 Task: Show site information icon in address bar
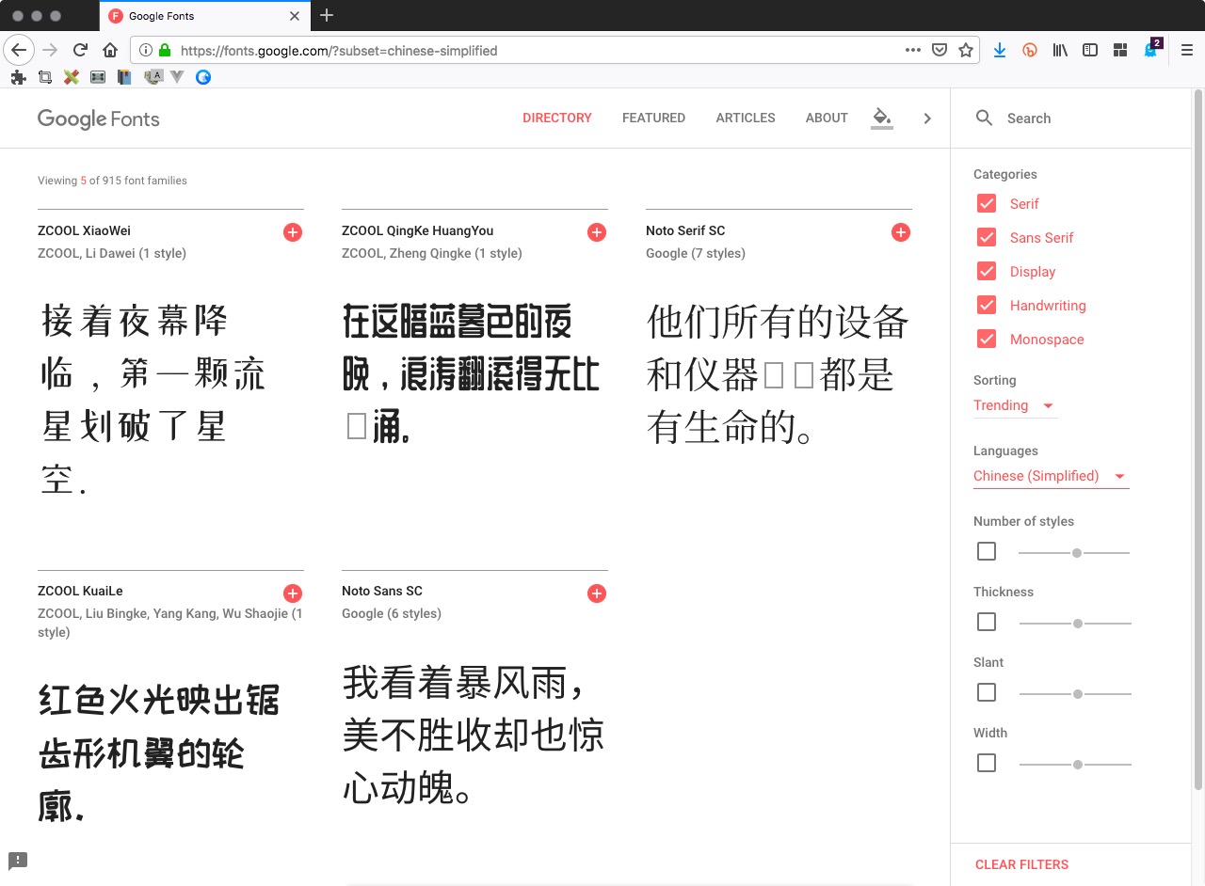tap(146, 51)
